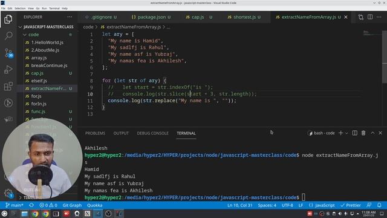Select the bash - code terminal label
The width and height of the screenshot is (387, 218).
321,133
